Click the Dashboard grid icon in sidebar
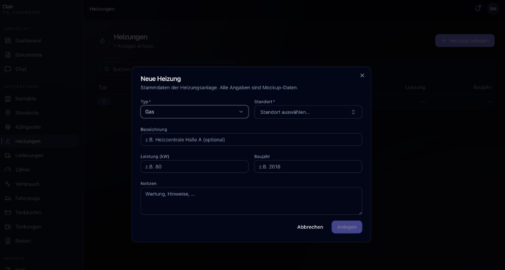 (8, 40)
